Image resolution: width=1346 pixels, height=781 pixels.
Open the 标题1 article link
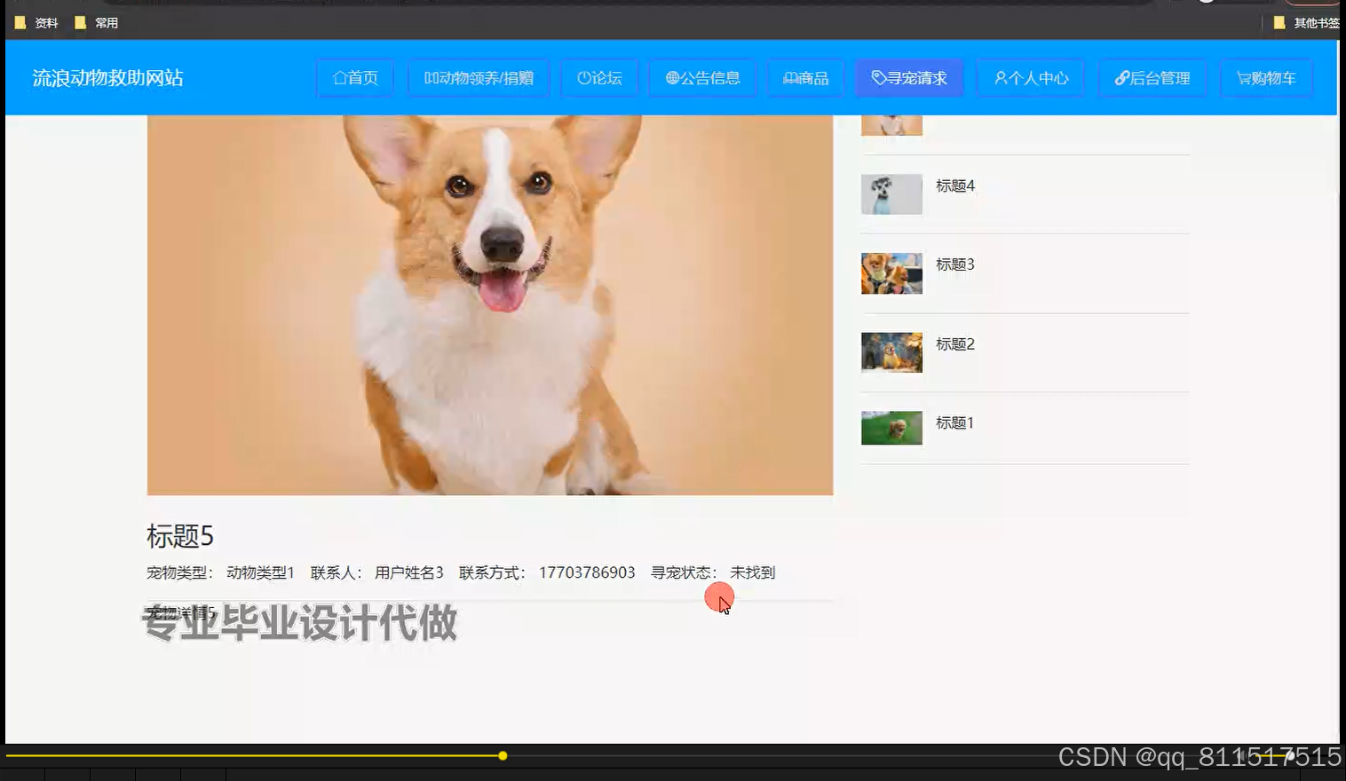[x=954, y=423]
